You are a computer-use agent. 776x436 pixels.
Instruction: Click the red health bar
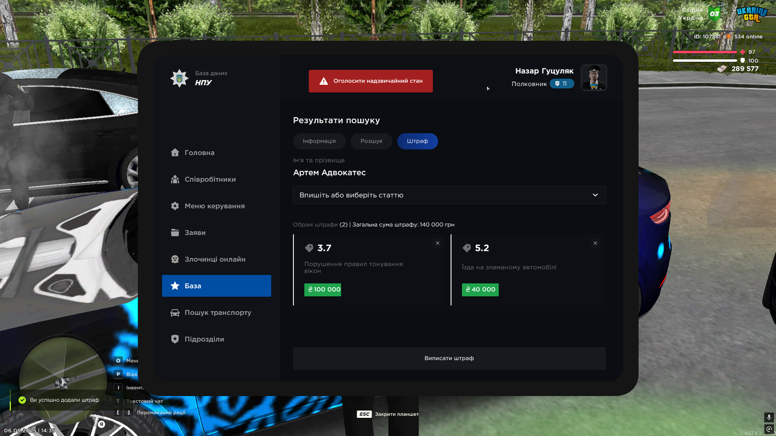coord(705,52)
